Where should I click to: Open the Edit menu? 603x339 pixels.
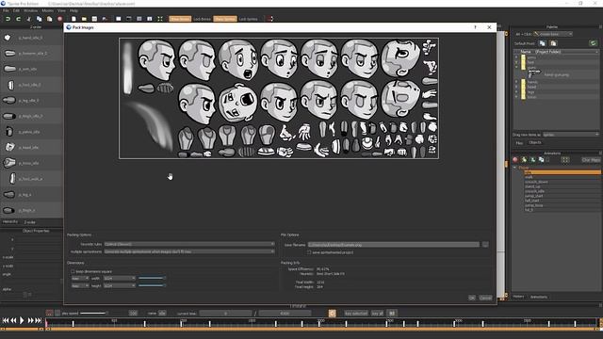pos(16,10)
